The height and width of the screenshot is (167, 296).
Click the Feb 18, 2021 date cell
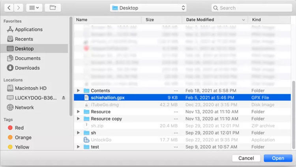[211, 91]
